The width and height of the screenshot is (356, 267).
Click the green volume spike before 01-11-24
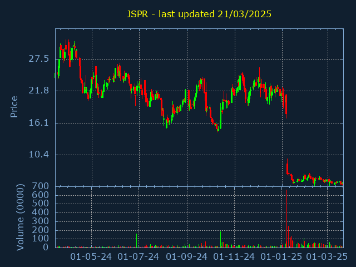click(x=220, y=239)
